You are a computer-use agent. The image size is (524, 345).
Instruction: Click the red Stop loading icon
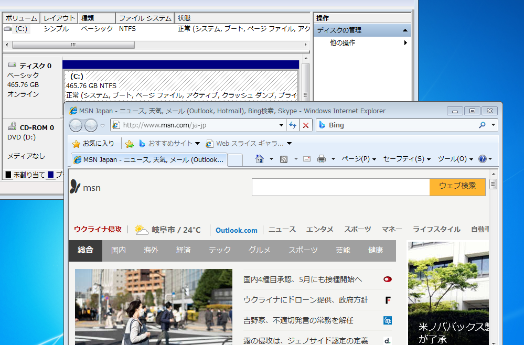coord(306,125)
